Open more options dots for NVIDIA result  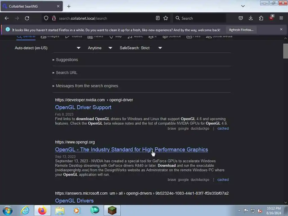213,129
